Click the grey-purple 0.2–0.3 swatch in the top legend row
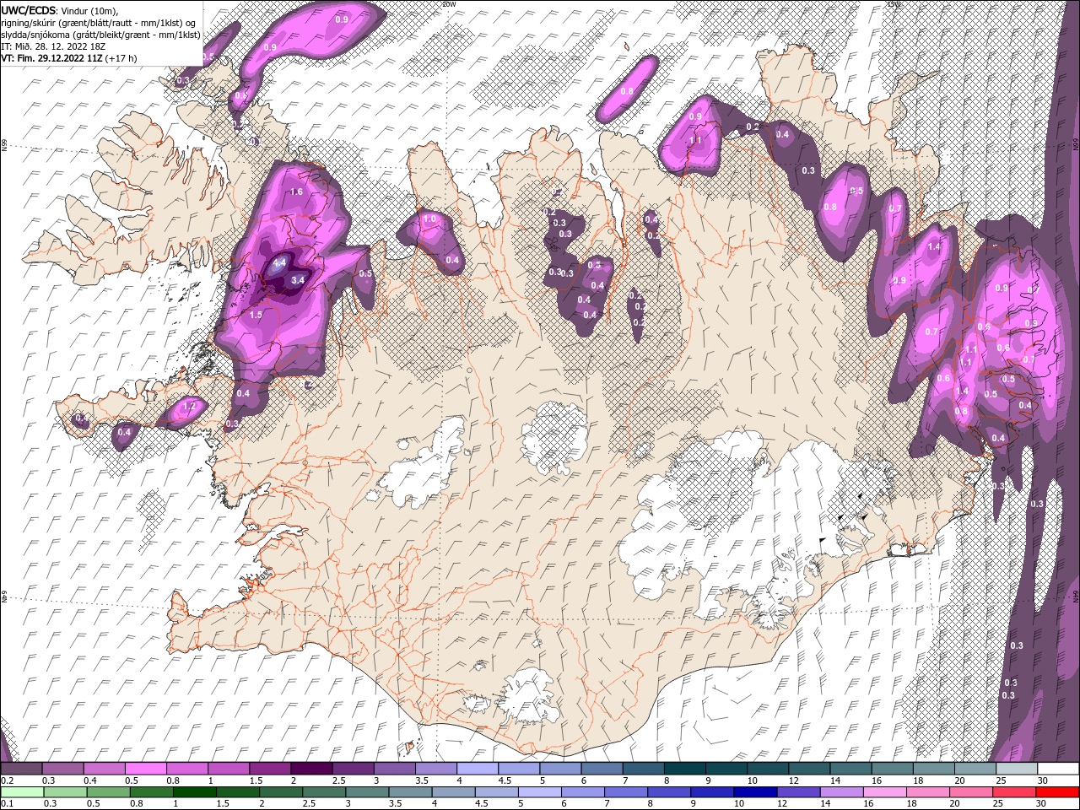The height and width of the screenshot is (810, 1080). tap(22, 769)
